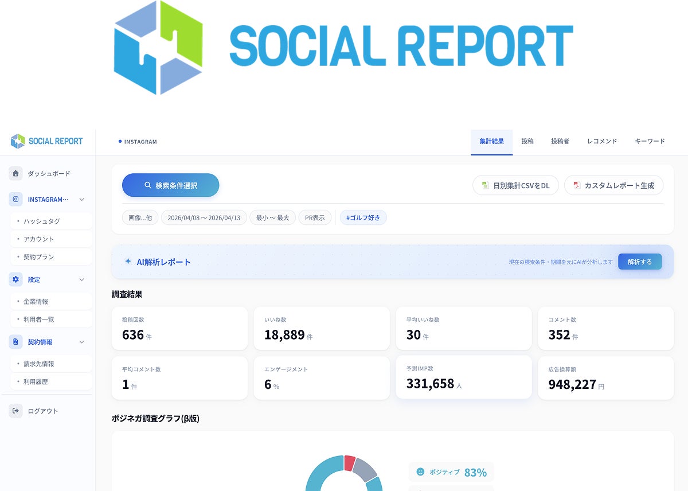
Task: Click the #ゴルフ好き hashtag chip
Action: 363,218
